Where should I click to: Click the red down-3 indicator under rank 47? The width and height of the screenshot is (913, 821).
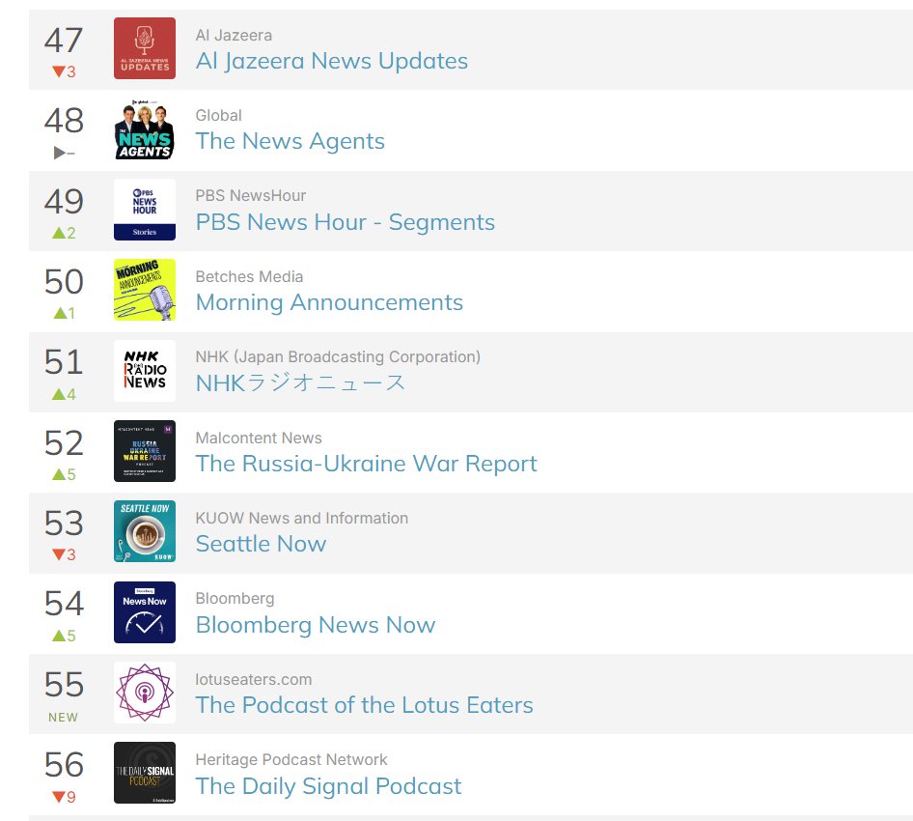tap(64, 71)
